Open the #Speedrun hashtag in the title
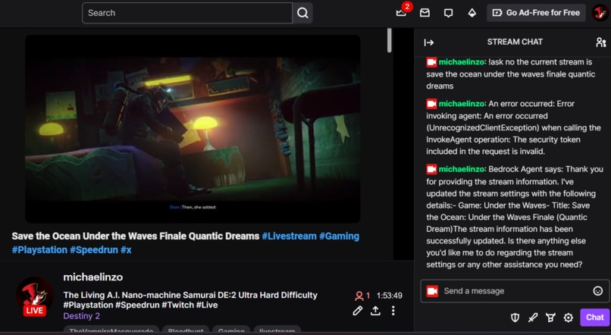Viewport: 611px width, 335px height. 94,249
